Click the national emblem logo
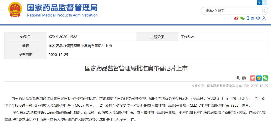271x125 pixels. click(15, 10)
